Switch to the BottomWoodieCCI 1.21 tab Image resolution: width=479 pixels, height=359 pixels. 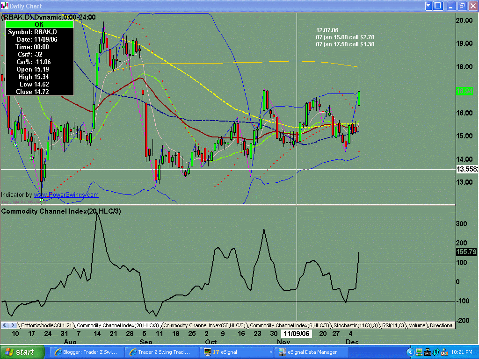coord(46,325)
